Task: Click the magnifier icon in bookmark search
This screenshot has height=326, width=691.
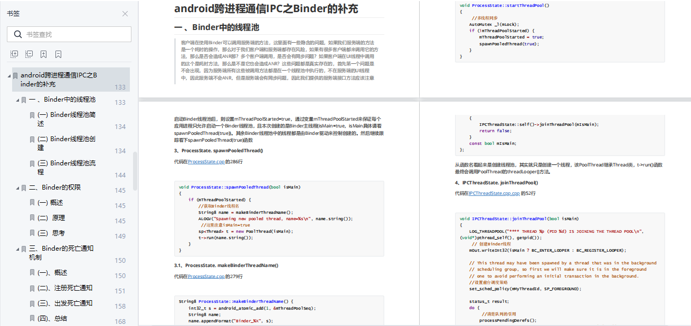Action: (17, 34)
